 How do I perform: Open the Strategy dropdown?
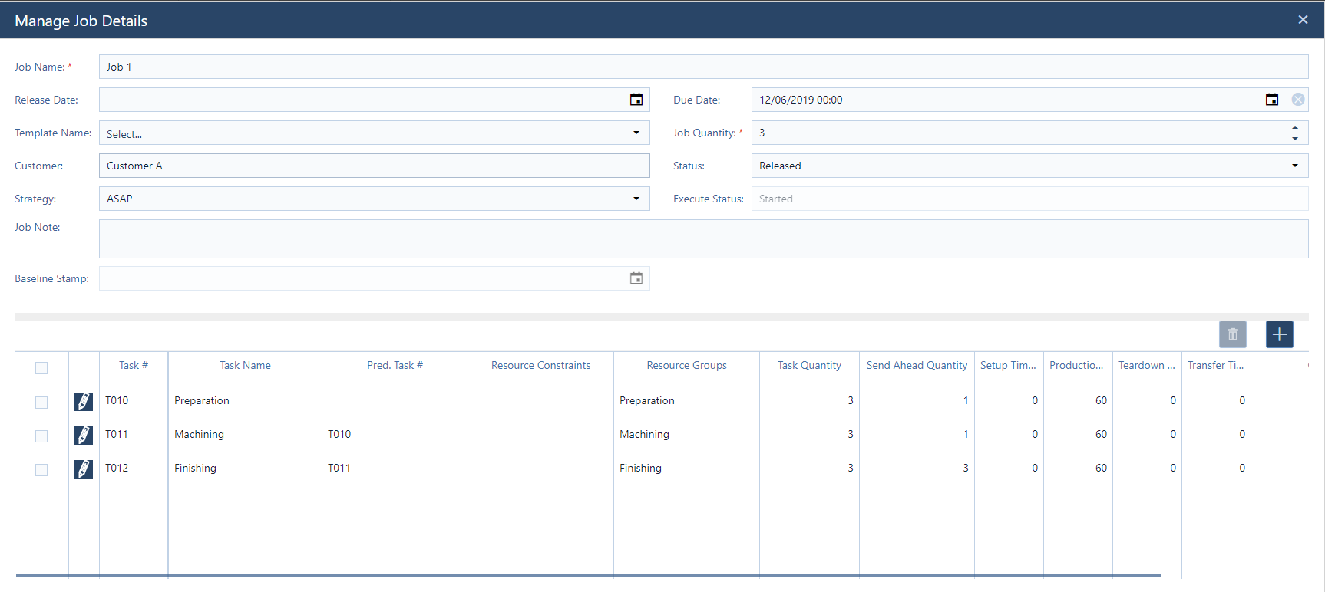[x=636, y=199]
